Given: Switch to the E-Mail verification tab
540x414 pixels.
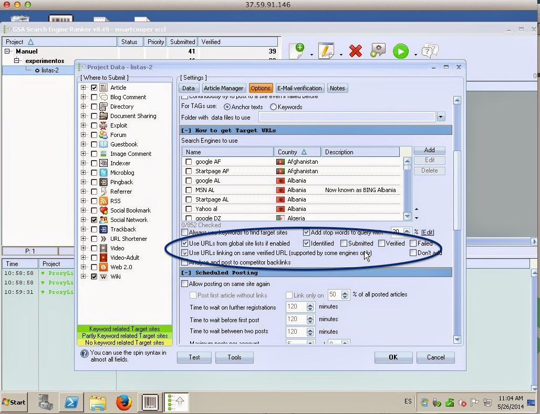Looking at the screenshot, I should [299, 88].
